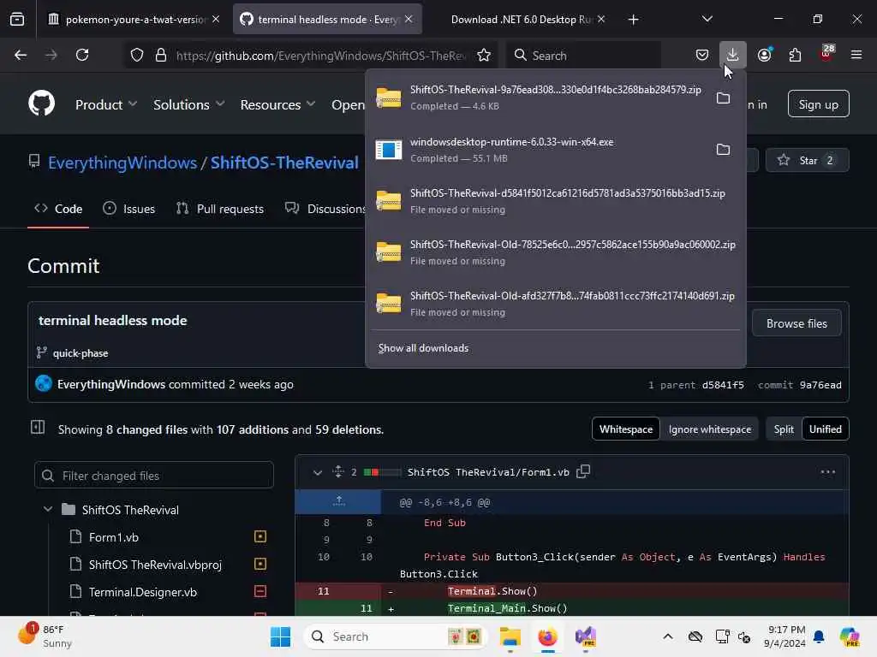
Task: Open File Explorer from the taskbar
Action: [x=510, y=636]
